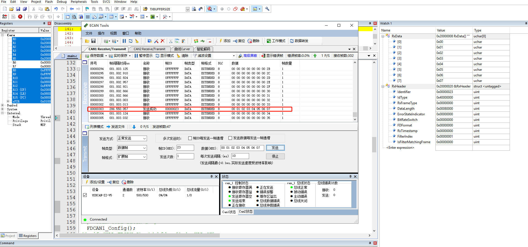Viewport: 528px width, 247px height.
Task: Click the receive list vertical scrollbar thumb
Action: (355, 114)
